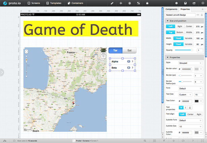Open Text Size dropdown set to Custom
The height and width of the screenshot is (143, 207).
(x=185, y=95)
